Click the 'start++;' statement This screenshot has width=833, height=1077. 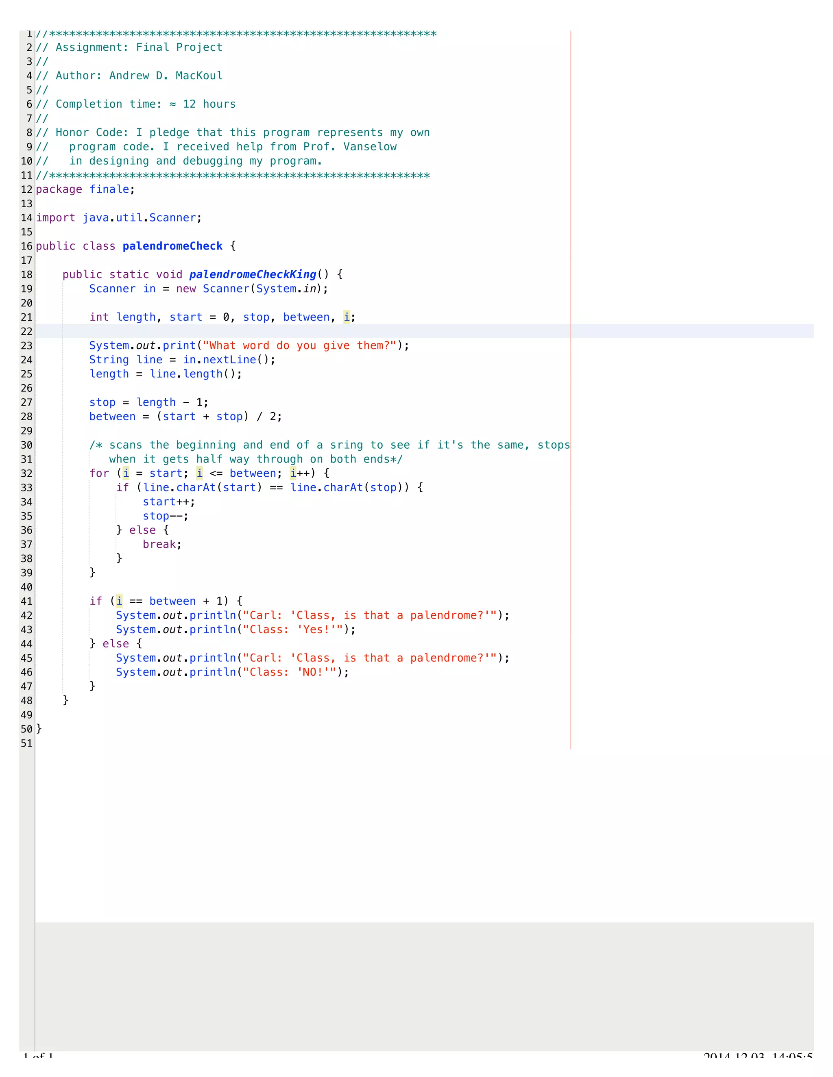(x=169, y=502)
